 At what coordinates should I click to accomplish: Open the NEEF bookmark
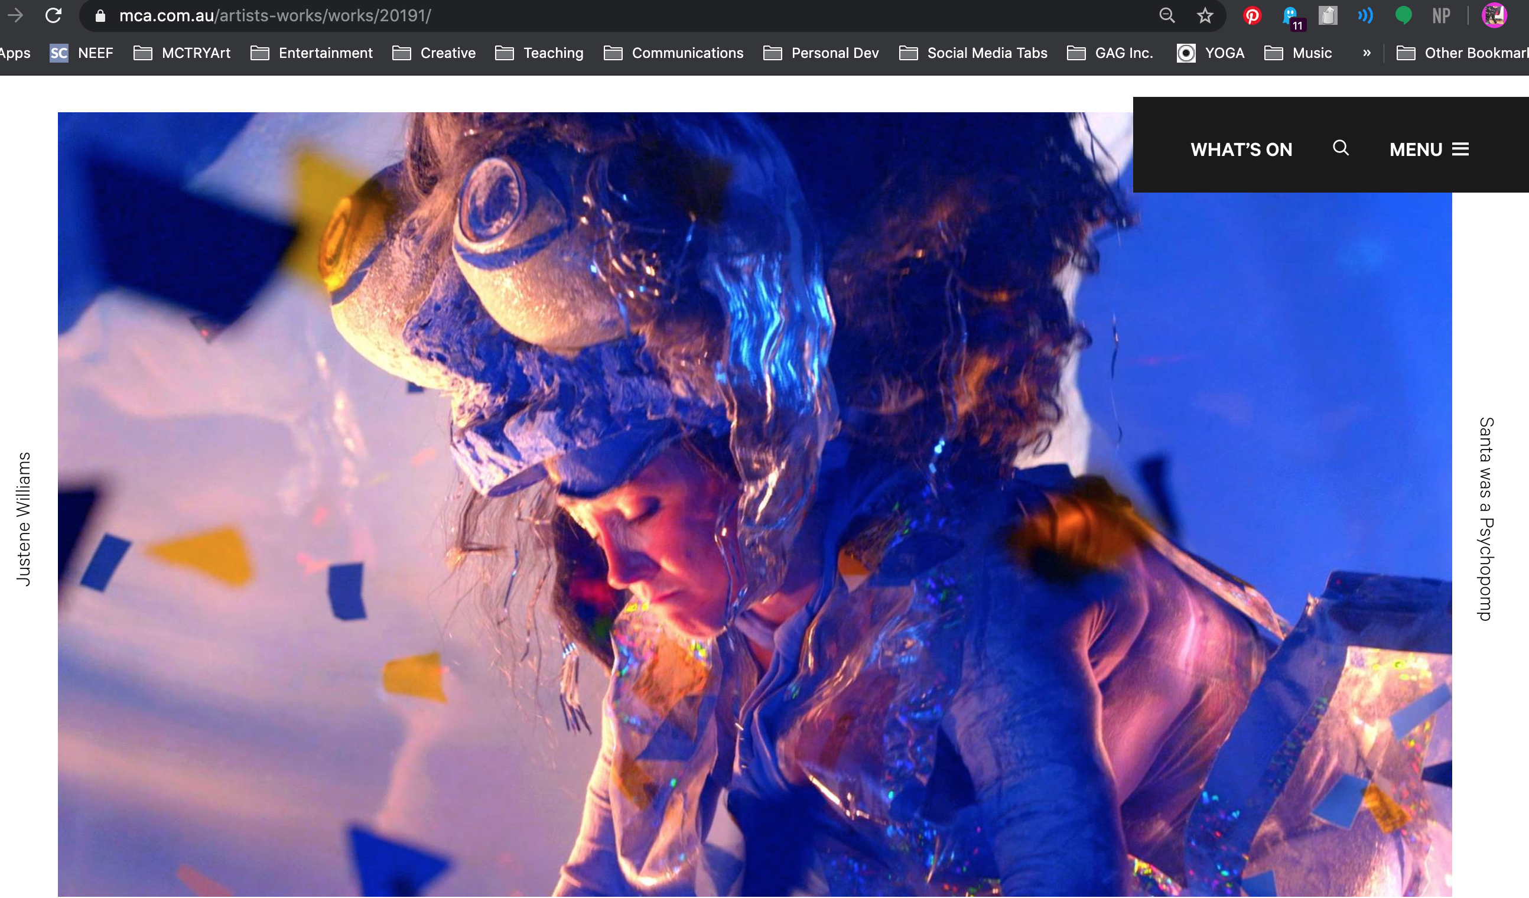82,53
